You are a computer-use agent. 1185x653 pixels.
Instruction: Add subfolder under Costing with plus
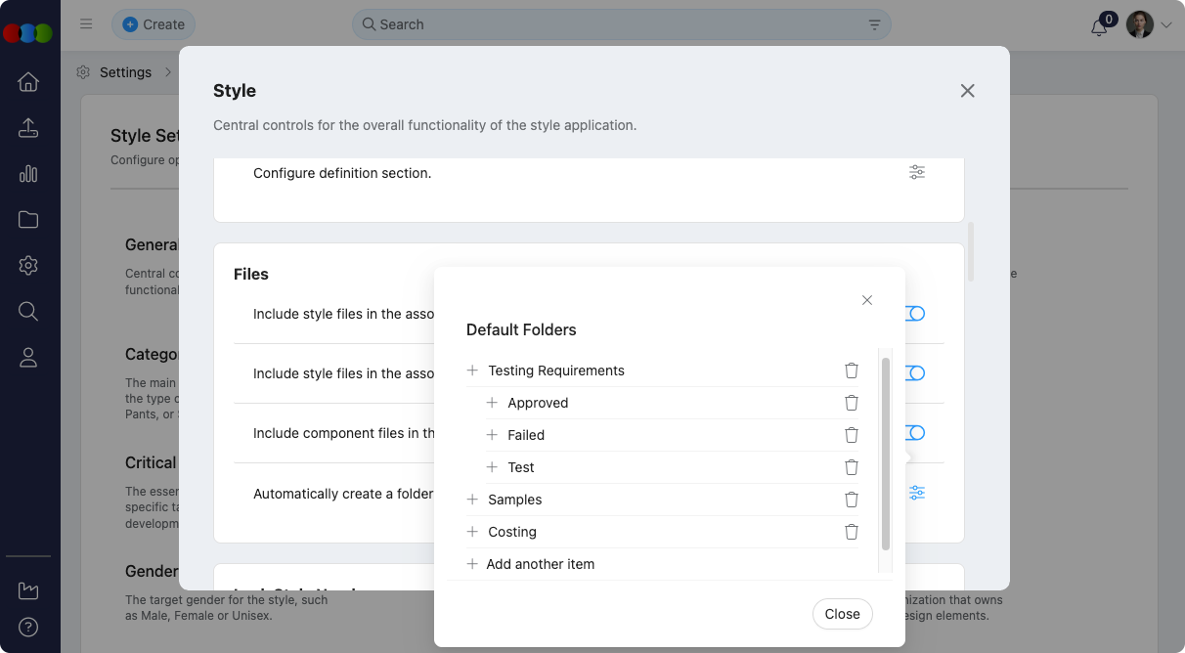pyautogui.click(x=472, y=532)
